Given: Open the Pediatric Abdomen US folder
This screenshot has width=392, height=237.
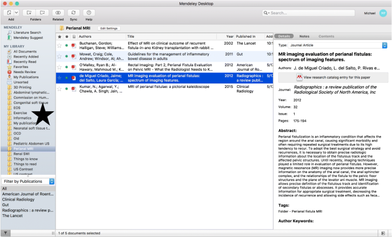Looking at the screenshot, I should click(x=31, y=143).
